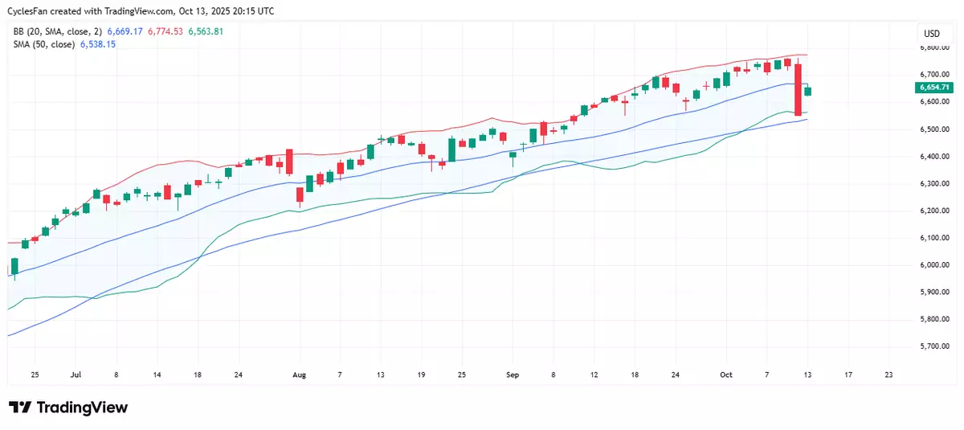Select the SMA (50, close) legend

tap(43, 44)
